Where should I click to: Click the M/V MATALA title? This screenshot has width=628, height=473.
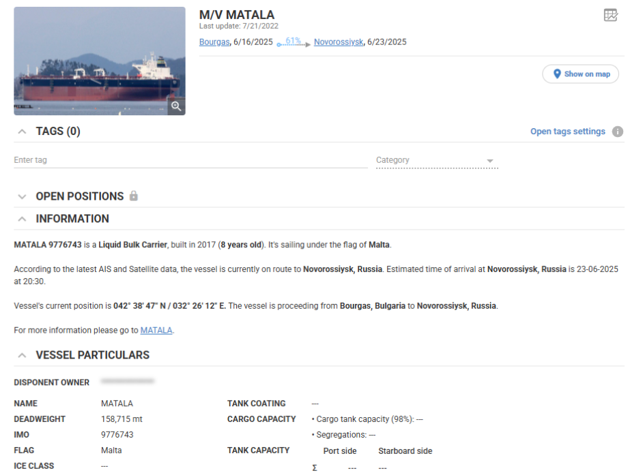(237, 15)
